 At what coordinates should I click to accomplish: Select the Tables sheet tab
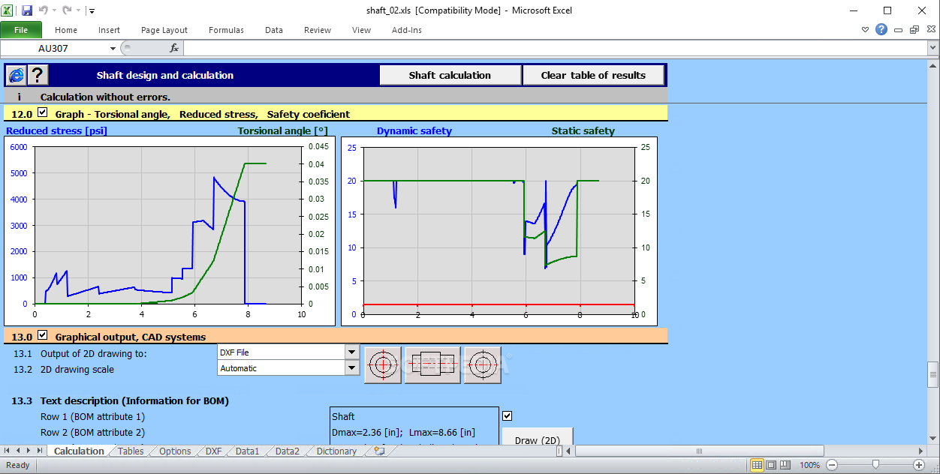pos(131,451)
